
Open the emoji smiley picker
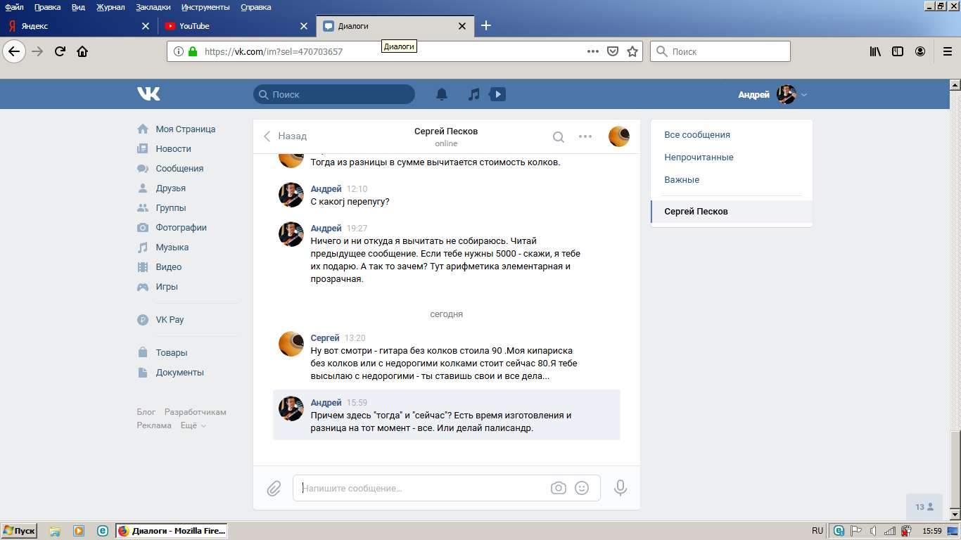pos(582,488)
